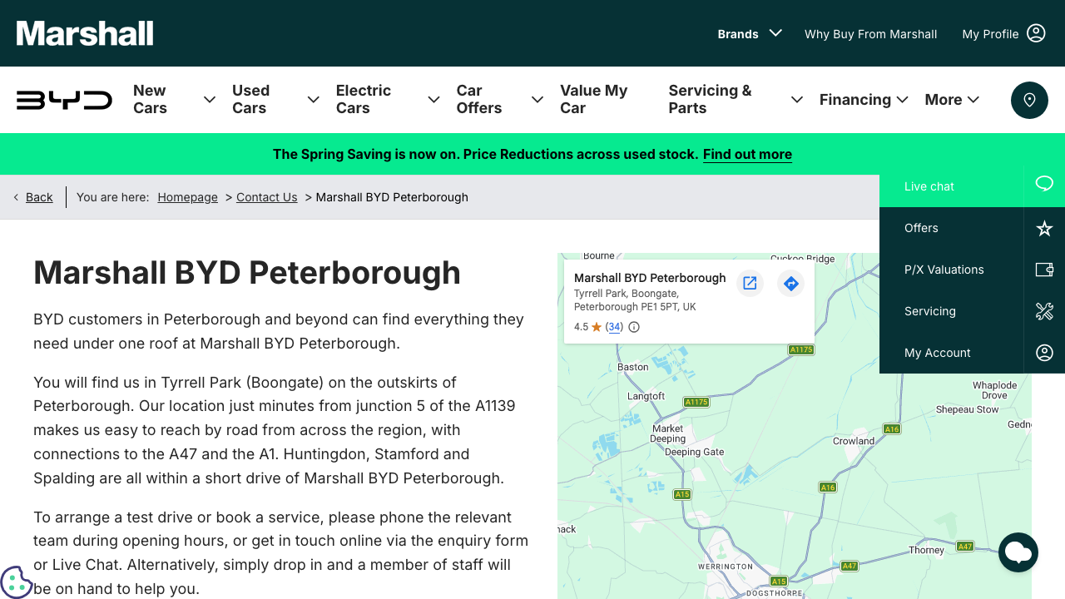This screenshot has width=1065, height=599.
Task: Click the Live chat speech bubble icon
Action: coord(1044,186)
